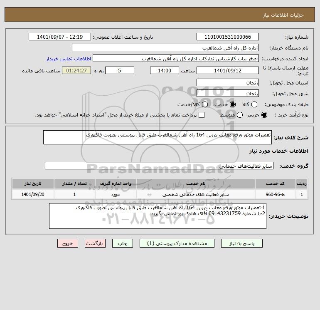Click the پاسخ به نیاز button
Viewport: 320px width, 310px height.
241,243
